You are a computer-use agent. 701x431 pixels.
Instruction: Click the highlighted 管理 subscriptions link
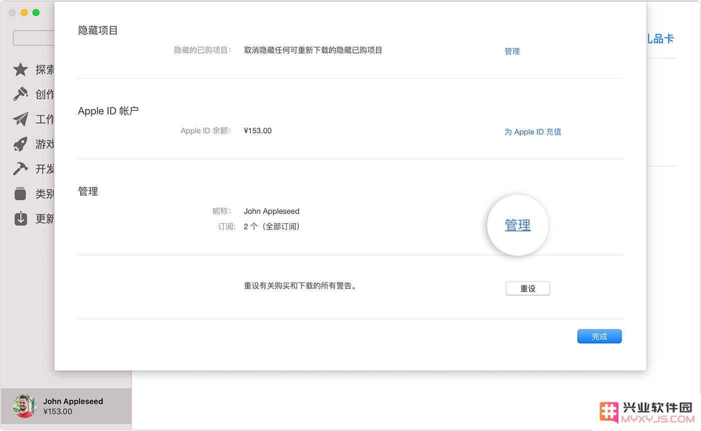518,225
